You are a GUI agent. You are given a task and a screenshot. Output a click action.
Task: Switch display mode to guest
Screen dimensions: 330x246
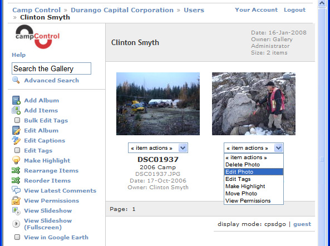pos(302,224)
